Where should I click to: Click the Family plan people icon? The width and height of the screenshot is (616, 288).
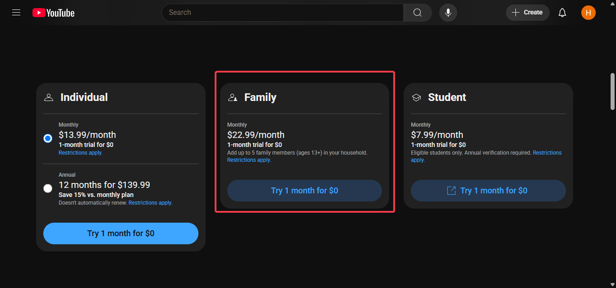point(233,97)
